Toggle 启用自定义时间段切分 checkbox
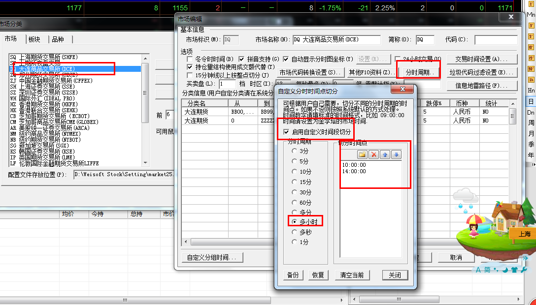Screen dimensions: 536x305 287,132
